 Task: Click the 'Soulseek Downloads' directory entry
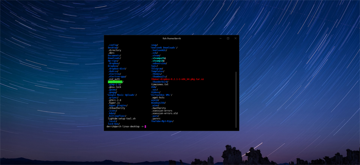pos(164,48)
